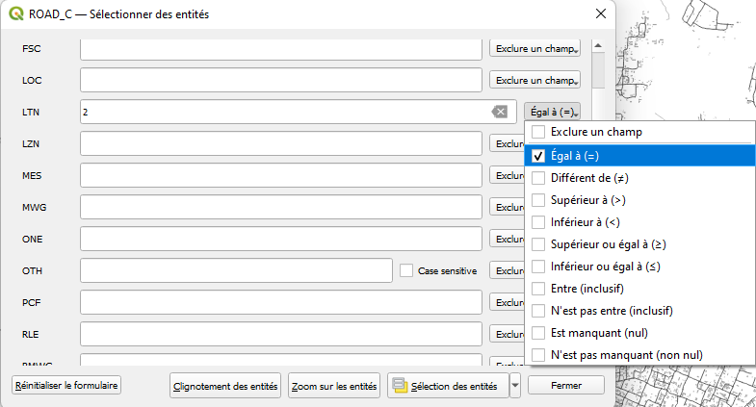
Task: Click Zoom sur les entités button
Action: point(334,386)
